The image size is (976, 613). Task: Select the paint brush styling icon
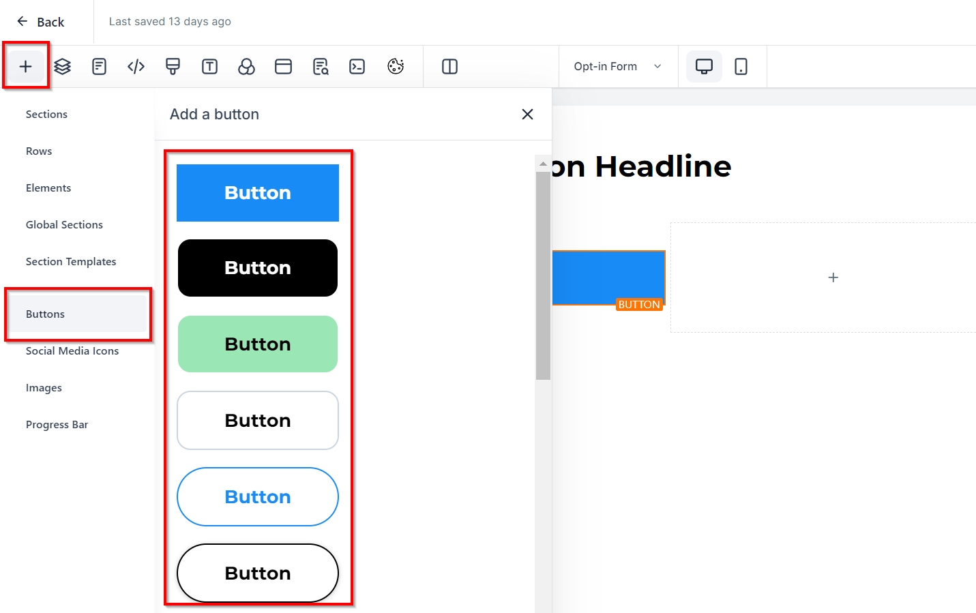click(173, 66)
